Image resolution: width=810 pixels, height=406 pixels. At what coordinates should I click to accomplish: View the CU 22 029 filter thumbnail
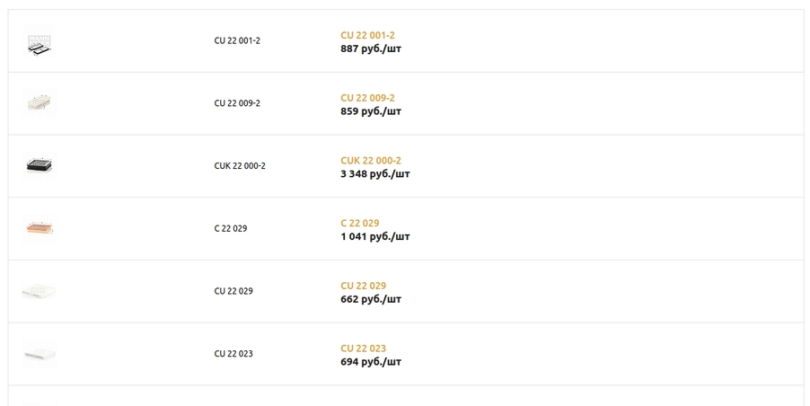[x=40, y=291]
